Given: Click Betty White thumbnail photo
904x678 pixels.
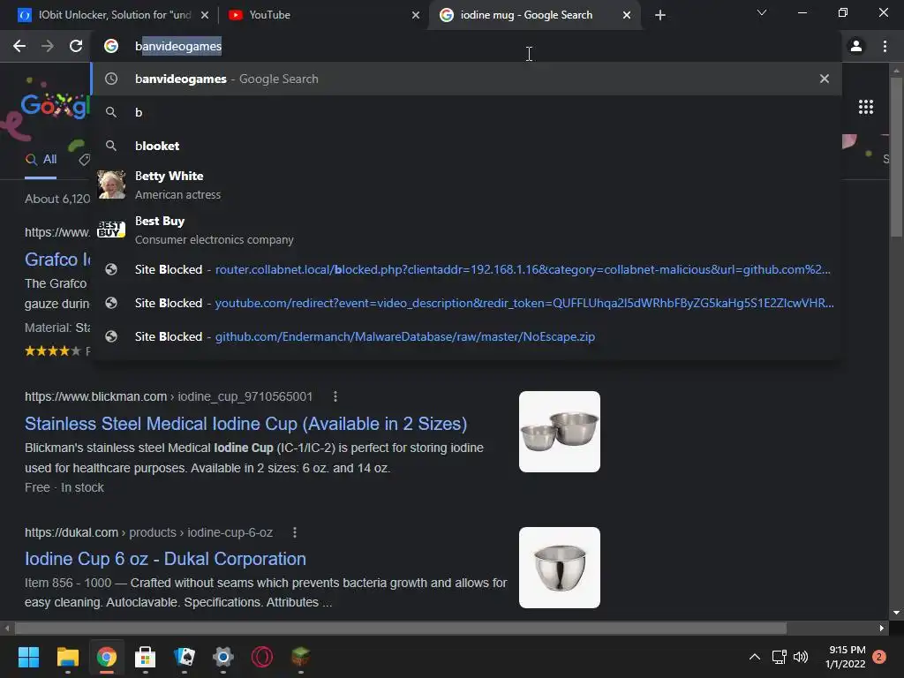Looking at the screenshot, I should [111, 185].
